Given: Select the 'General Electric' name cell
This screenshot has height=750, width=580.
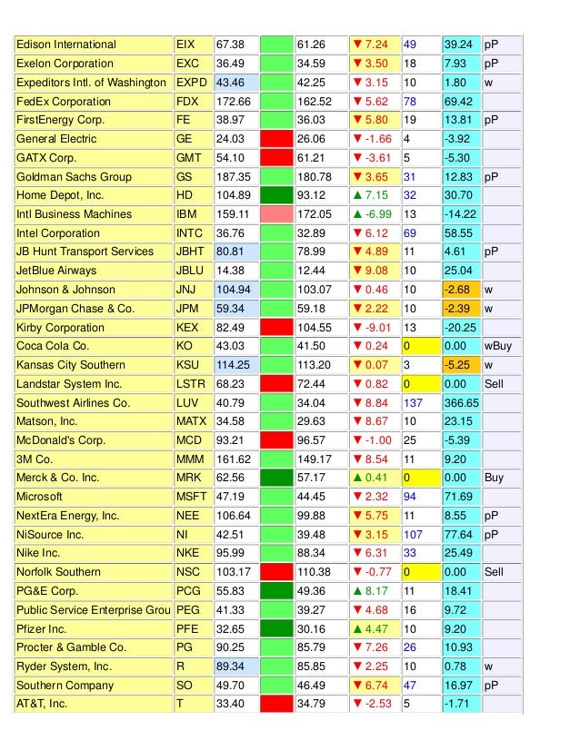Looking at the screenshot, I should [94, 139].
